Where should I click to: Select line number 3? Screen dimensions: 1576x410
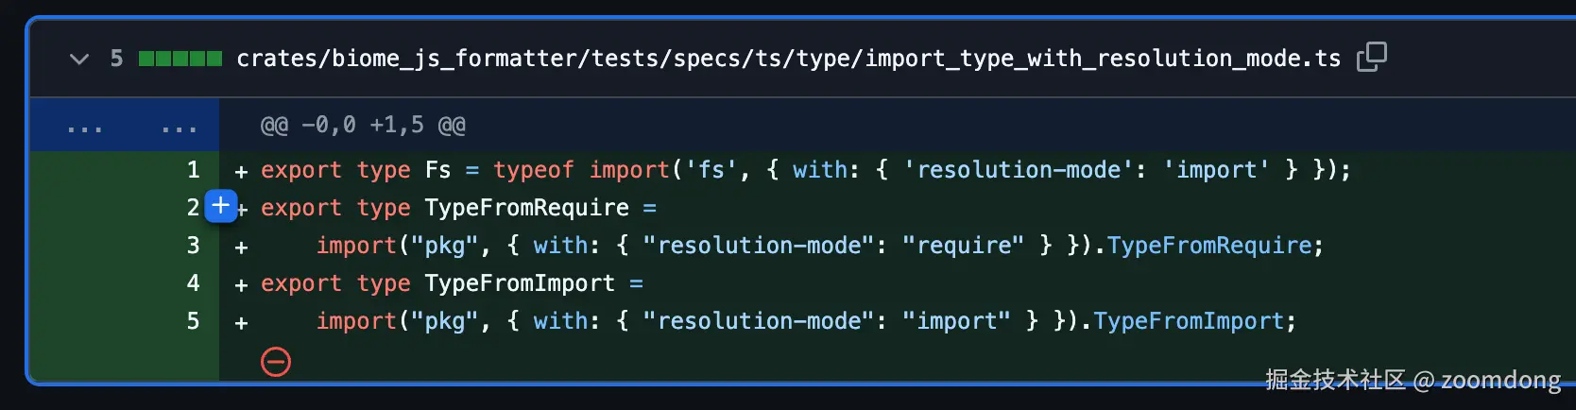point(193,246)
